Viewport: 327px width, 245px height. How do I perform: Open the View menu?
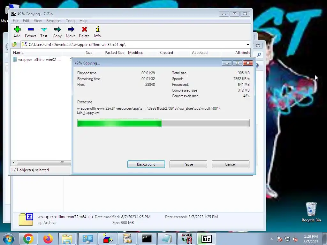pos(38,21)
